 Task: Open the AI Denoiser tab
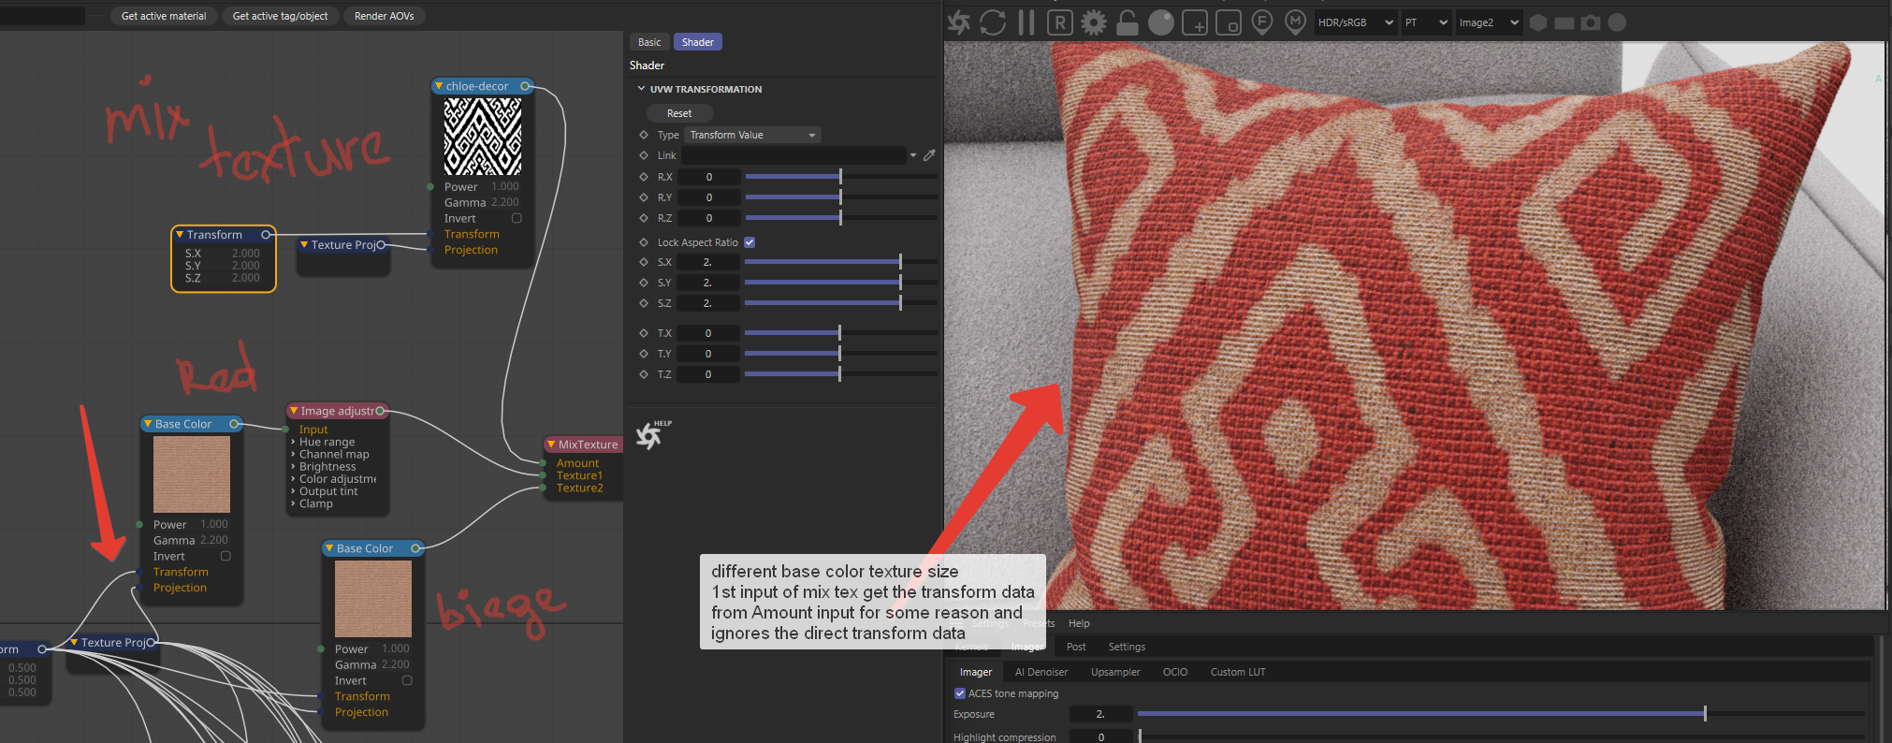coord(1041,672)
